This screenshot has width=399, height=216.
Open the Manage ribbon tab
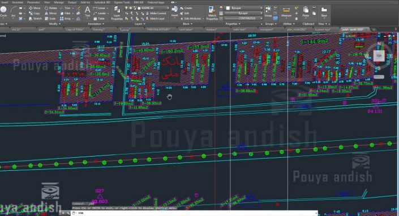tap(59, 2)
